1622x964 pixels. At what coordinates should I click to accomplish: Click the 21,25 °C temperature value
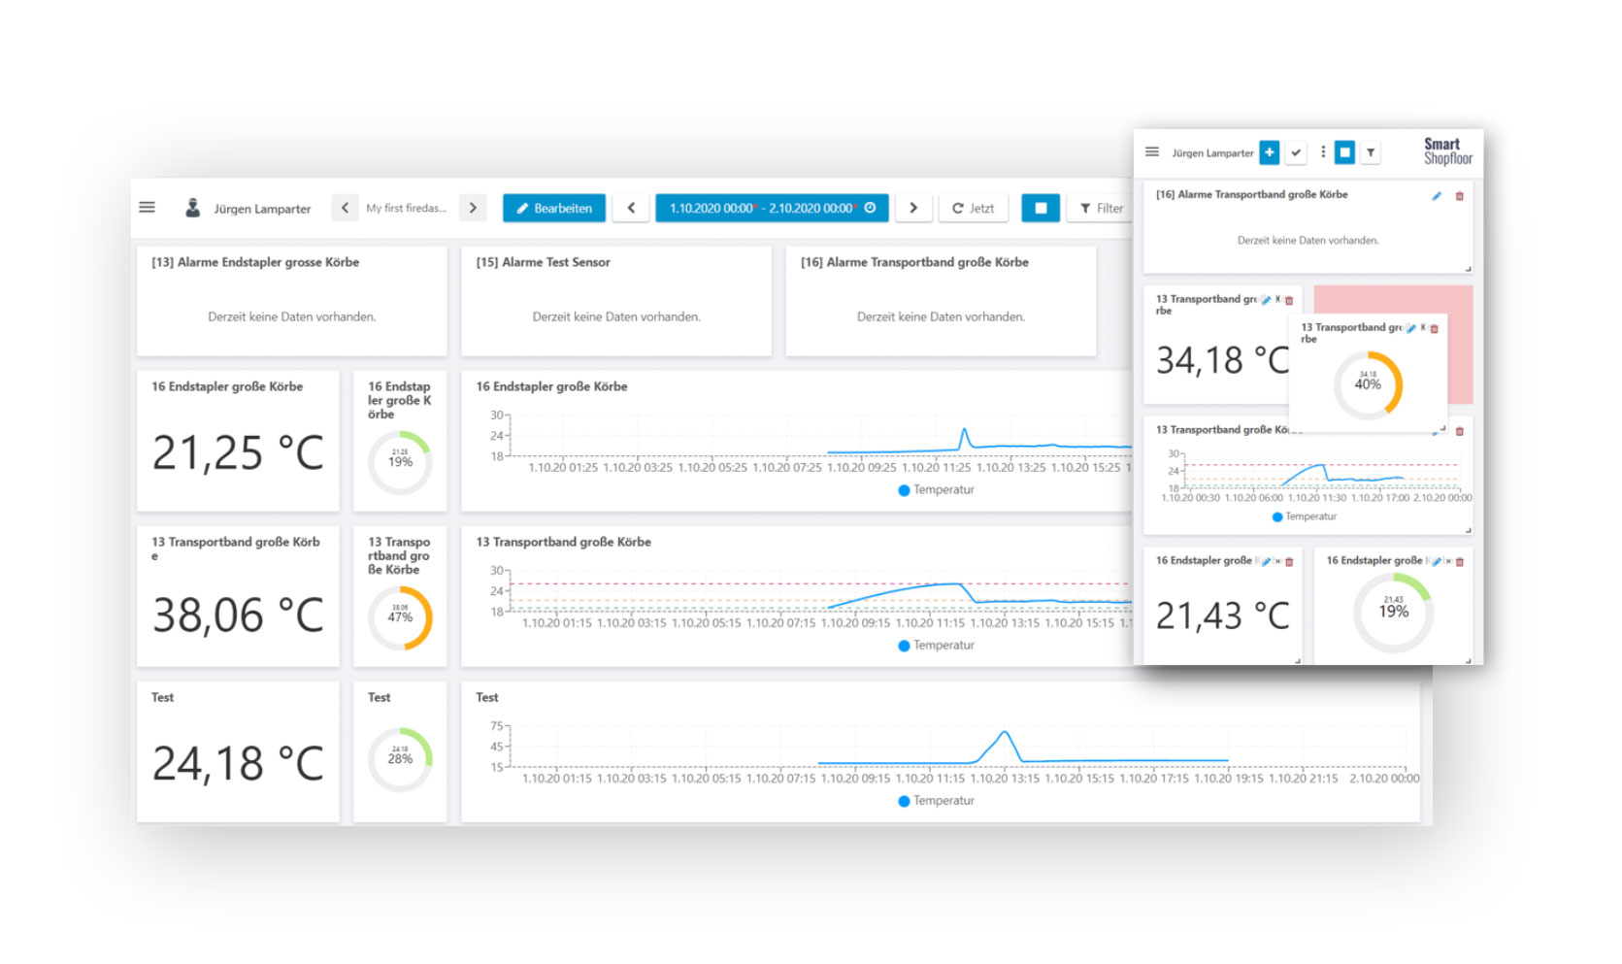pyautogui.click(x=238, y=452)
